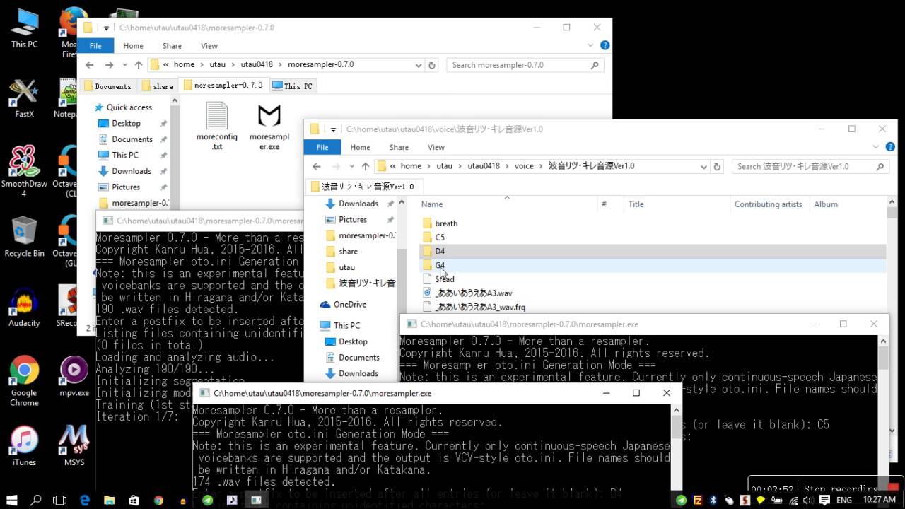Image resolution: width=905 pixels, height=509 pixels.
Task: Launch Microsoft Edge from taskbar
Action: pyautogui.click(x=85, y=500)
